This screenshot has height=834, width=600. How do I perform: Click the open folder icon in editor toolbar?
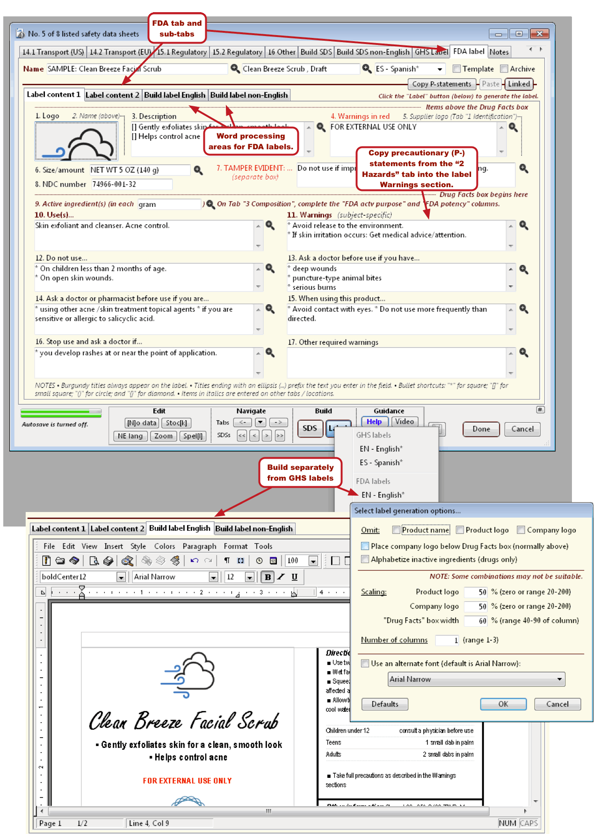click(x=60, y=561)
